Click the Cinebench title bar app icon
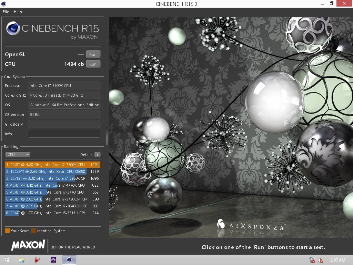Viewport: 353px width, 265px height. coord(3,4)
